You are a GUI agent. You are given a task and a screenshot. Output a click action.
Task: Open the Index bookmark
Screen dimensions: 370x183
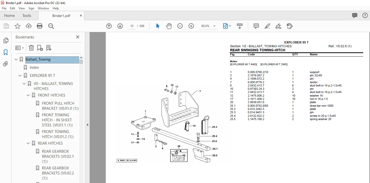tap(34, 67)
